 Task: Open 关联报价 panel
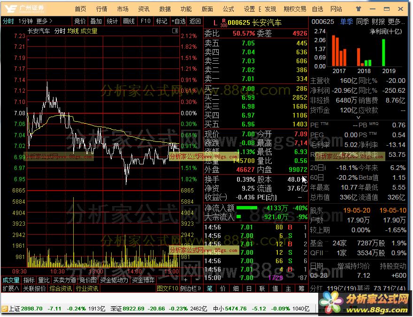click(x=34, y=288)
